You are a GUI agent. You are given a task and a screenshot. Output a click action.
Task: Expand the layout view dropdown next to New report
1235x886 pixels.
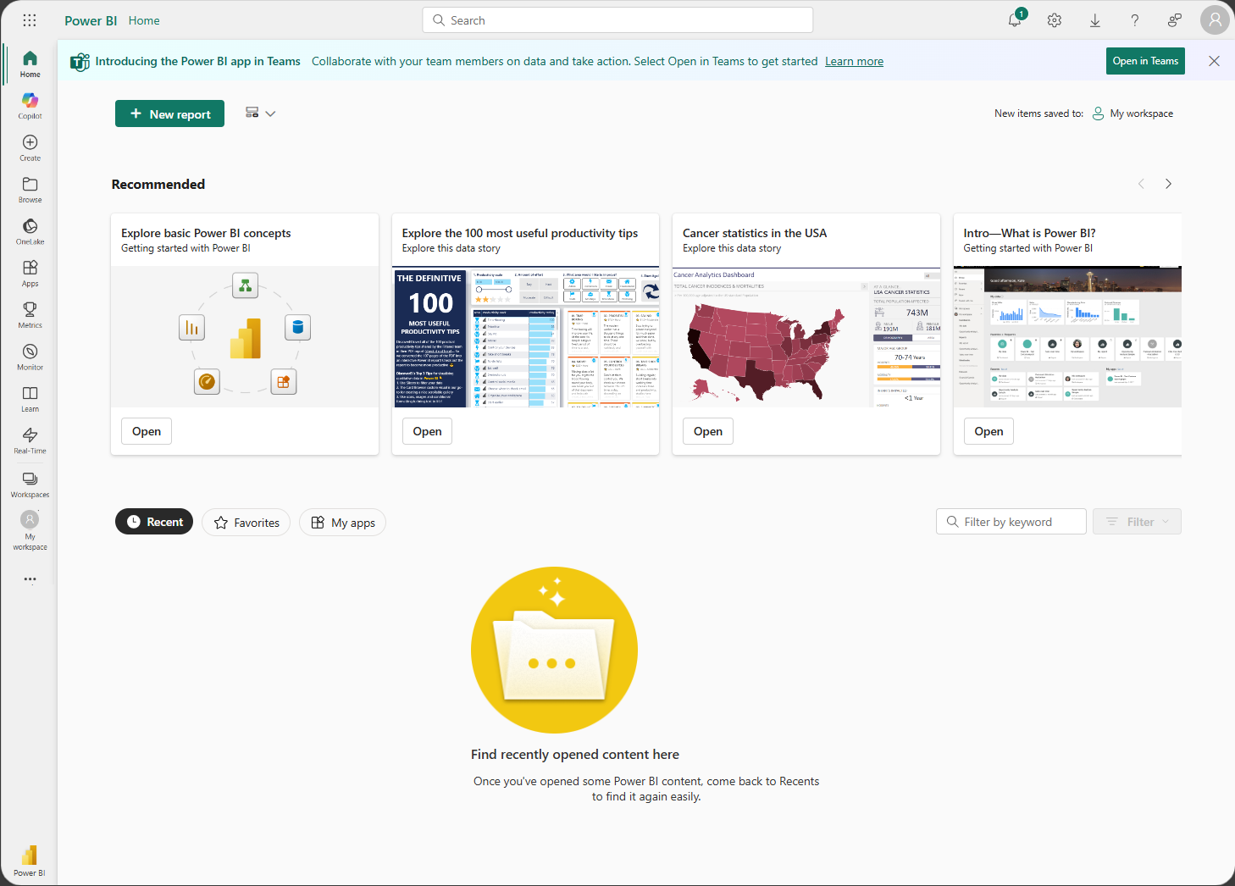tap(260, 113)
